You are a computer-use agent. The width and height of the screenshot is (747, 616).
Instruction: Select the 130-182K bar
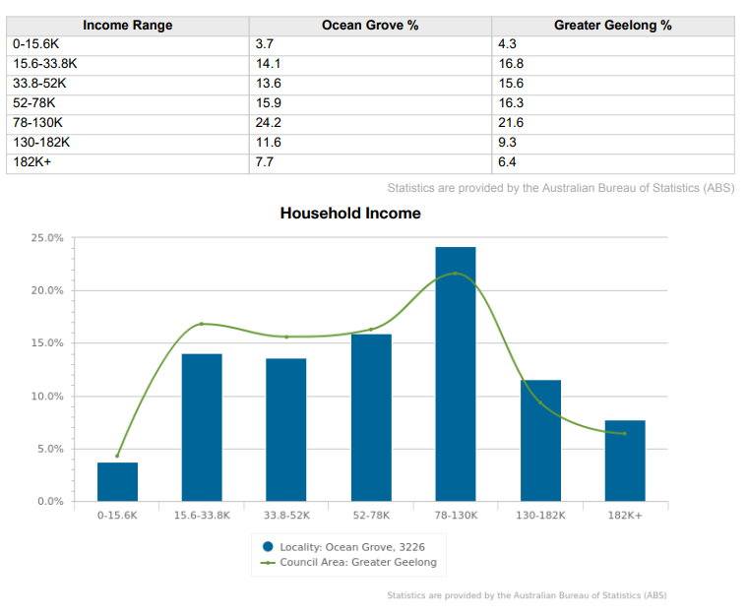coord(540,440)
